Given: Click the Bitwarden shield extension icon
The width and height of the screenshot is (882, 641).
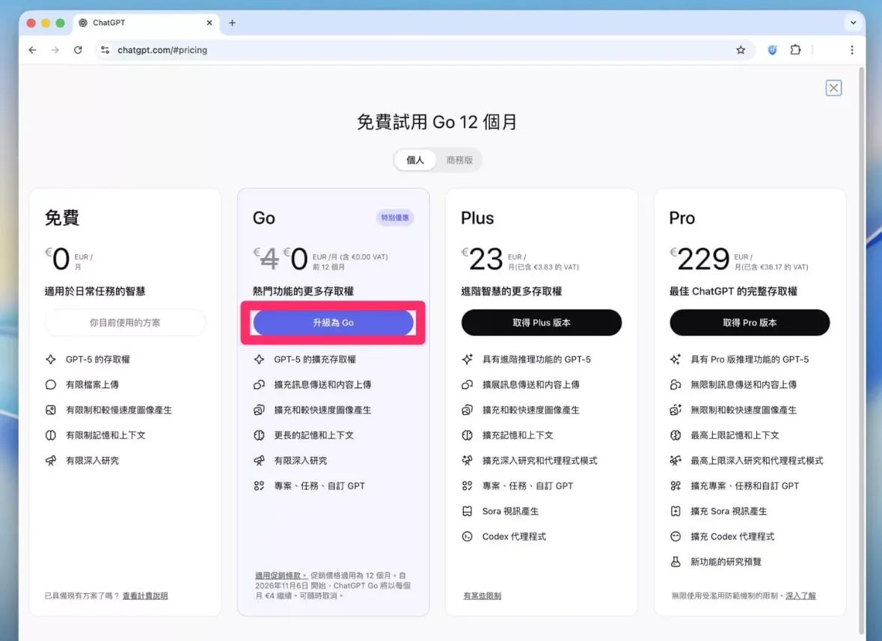Looking at the screenshot, I should click(772, 50).
